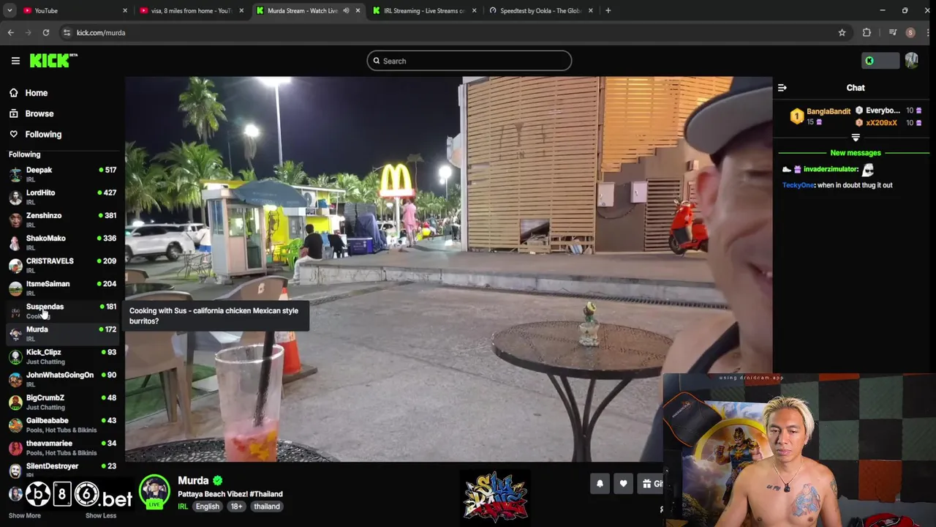The image size is (936, 527).
Task: Open Kick_Clipz channel in Following list
Action: [x=62, y=356]
